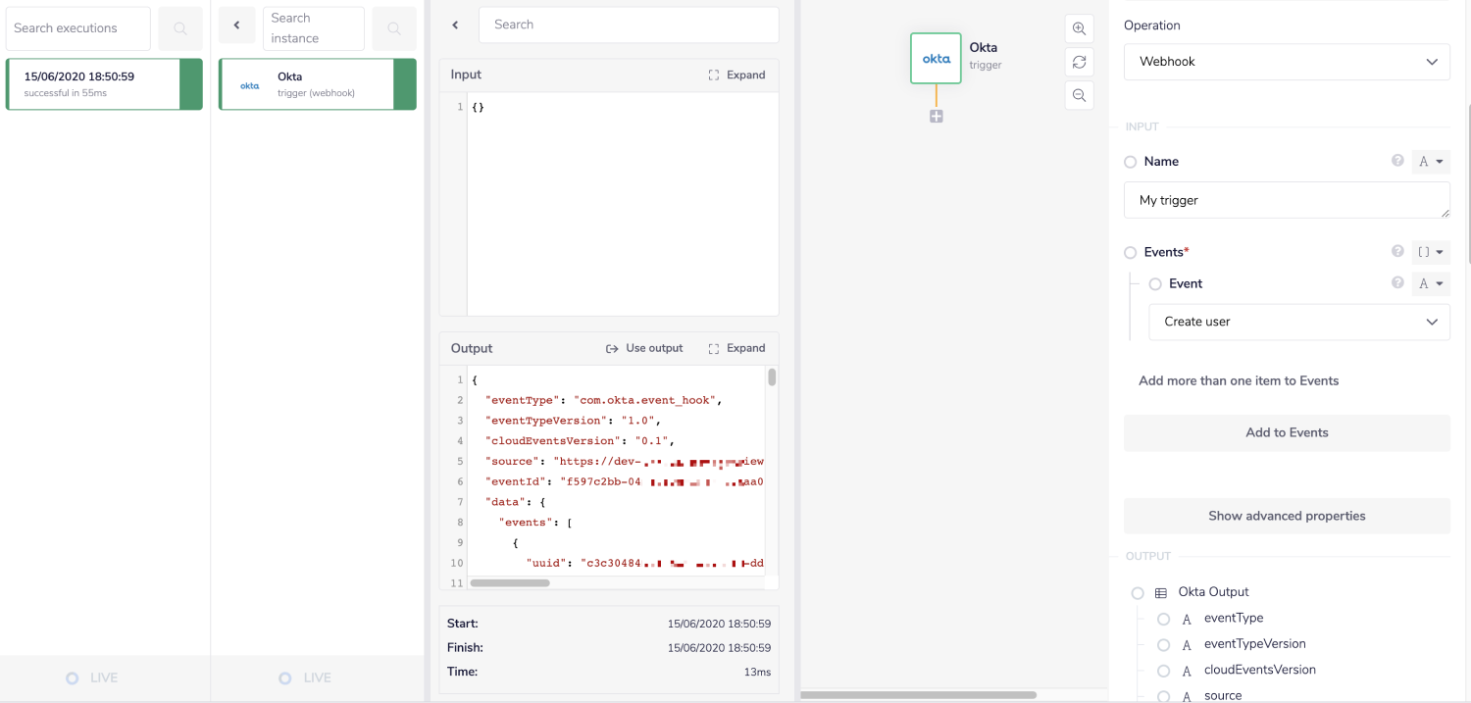This screenshot has height=703, width=1471.
Task: Click the plus icon below Okta node
Action: pos(936,117)
